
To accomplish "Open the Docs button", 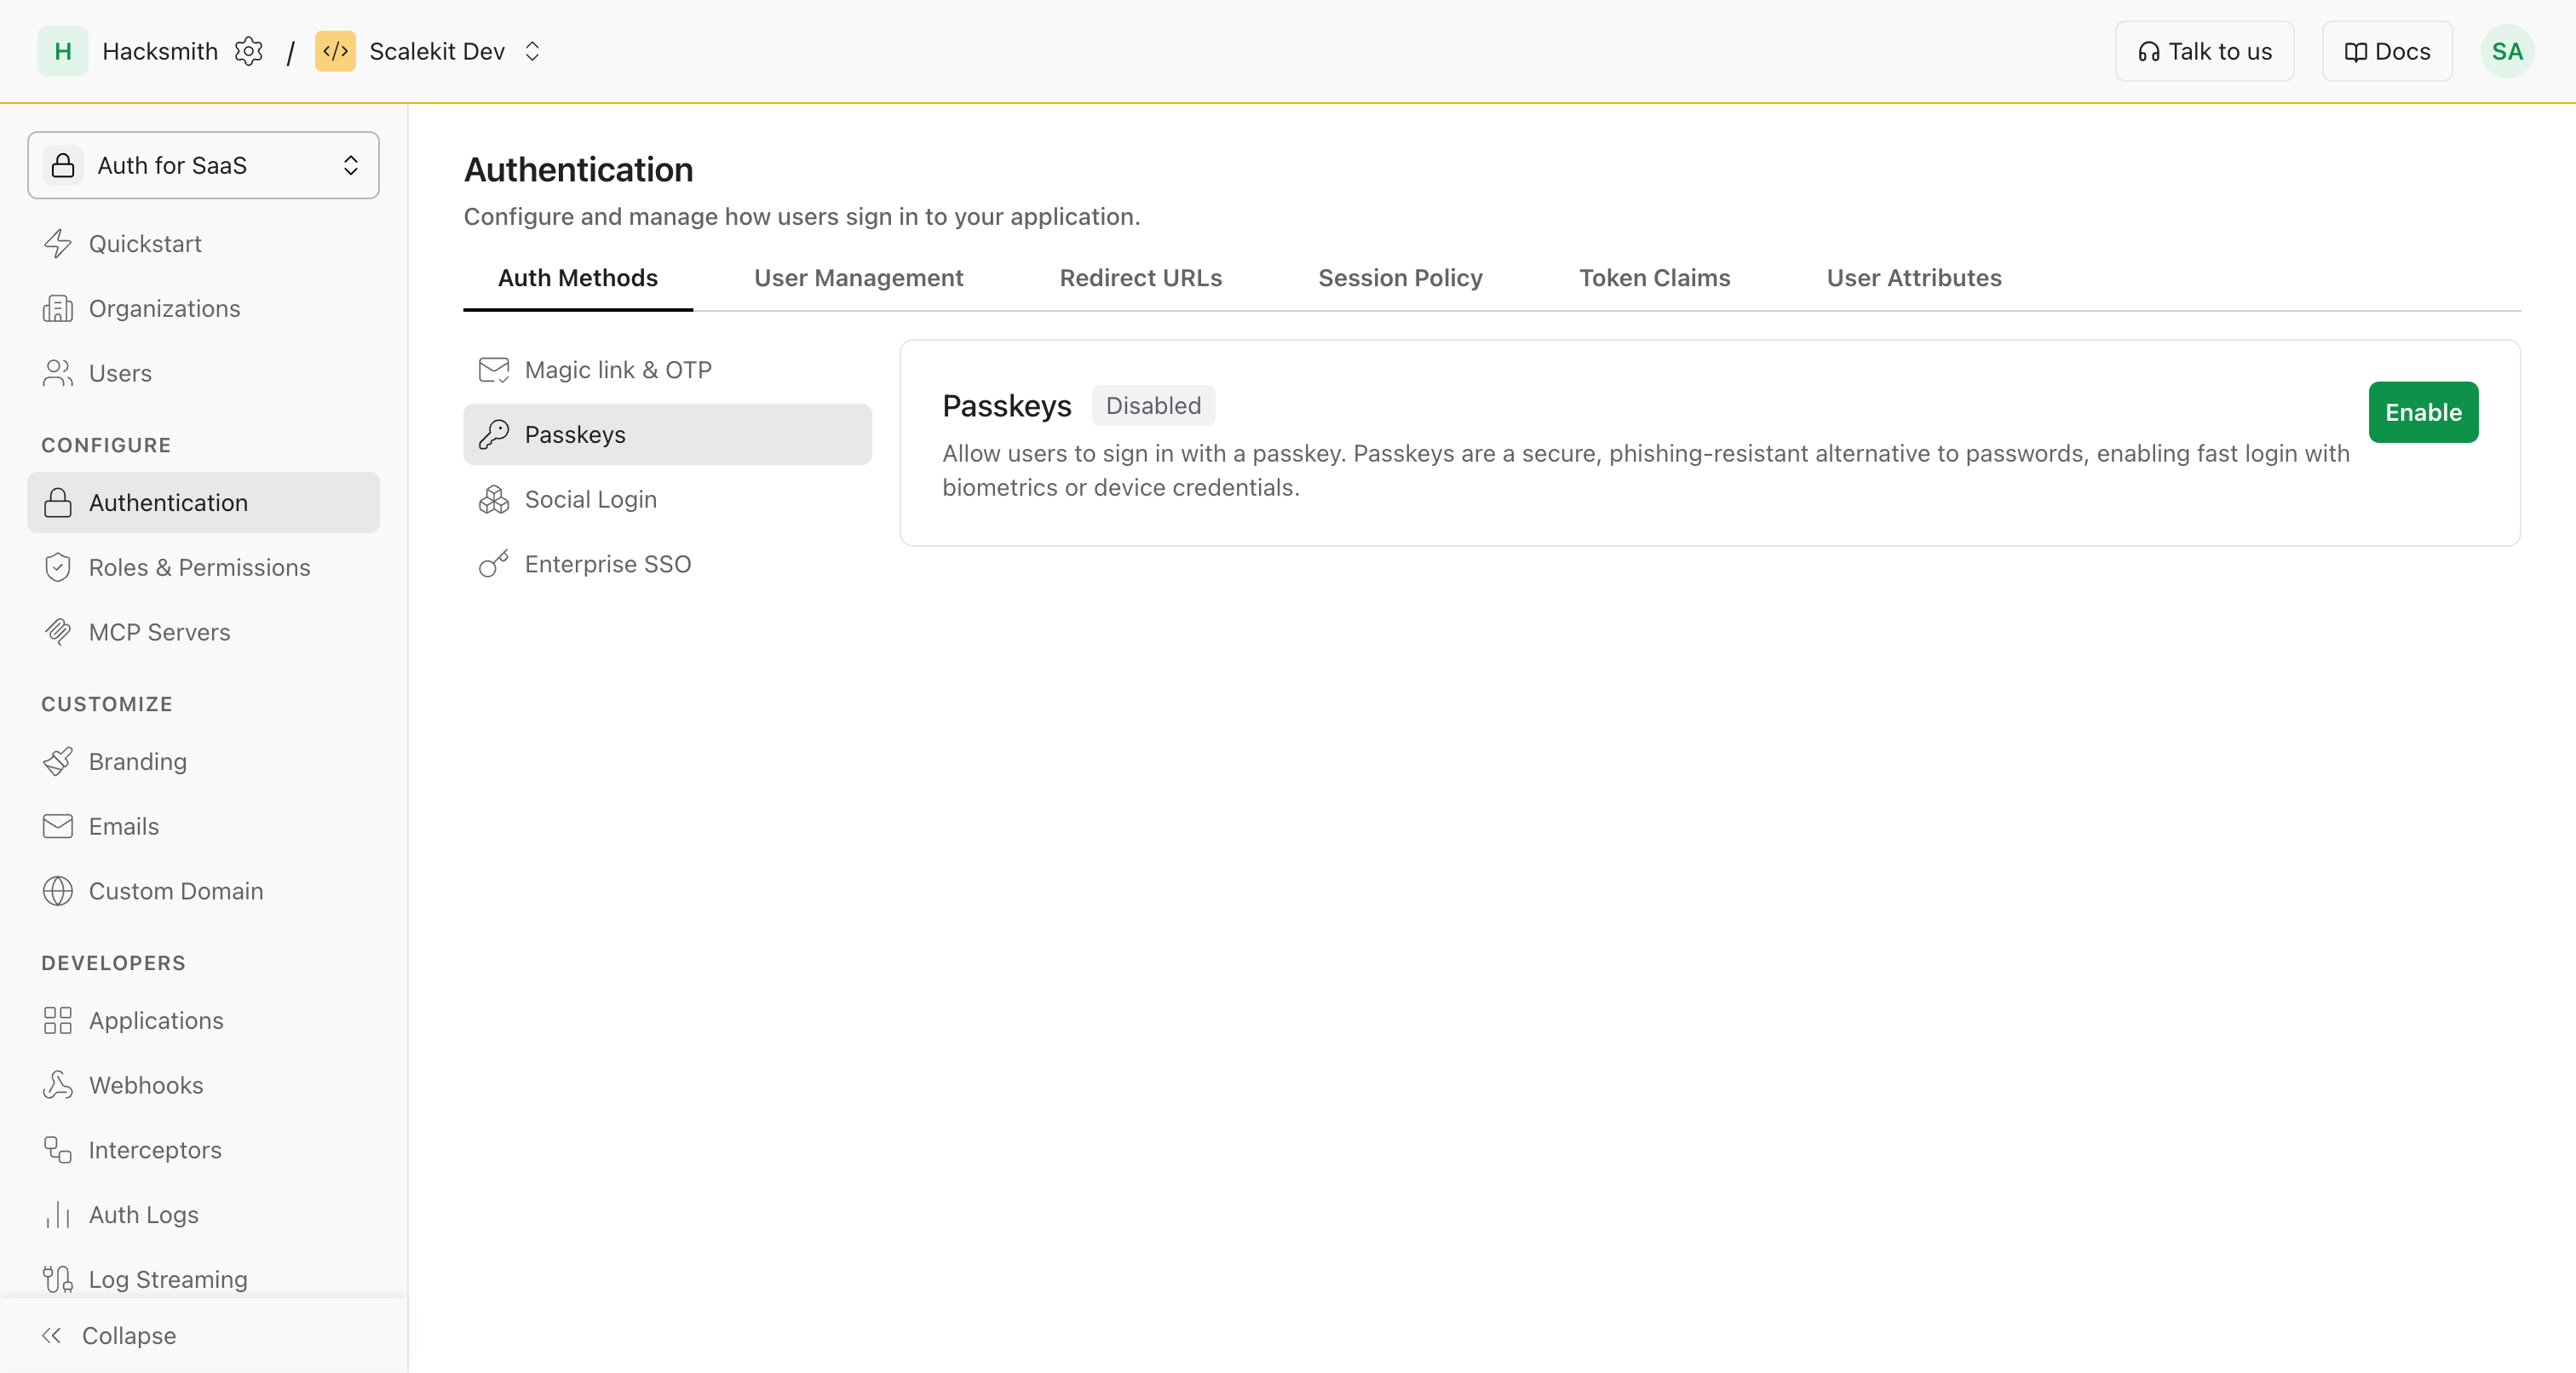I will (x=2386, y=51).
